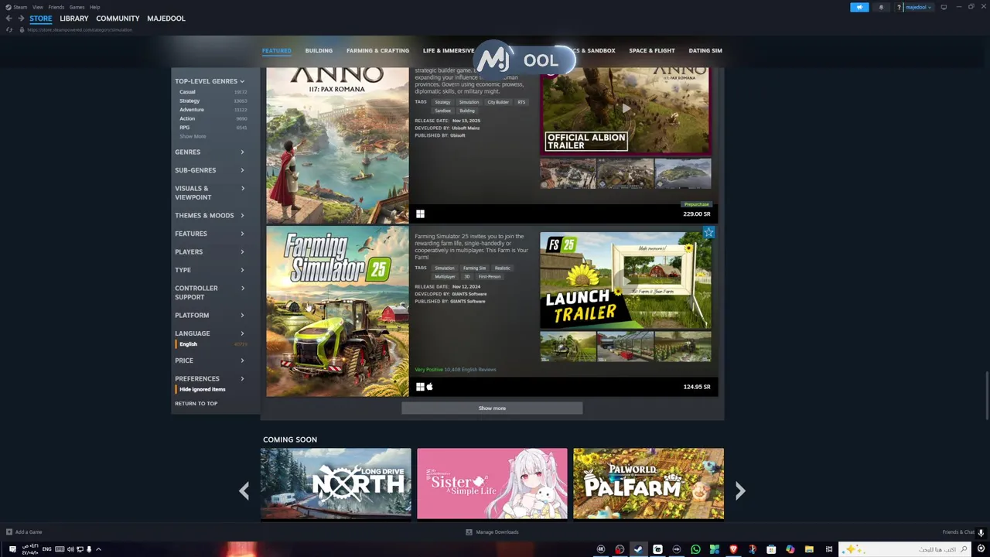990x557 pixels.
Task: Click the taskbar search box
Action: (x=905, y=549)
